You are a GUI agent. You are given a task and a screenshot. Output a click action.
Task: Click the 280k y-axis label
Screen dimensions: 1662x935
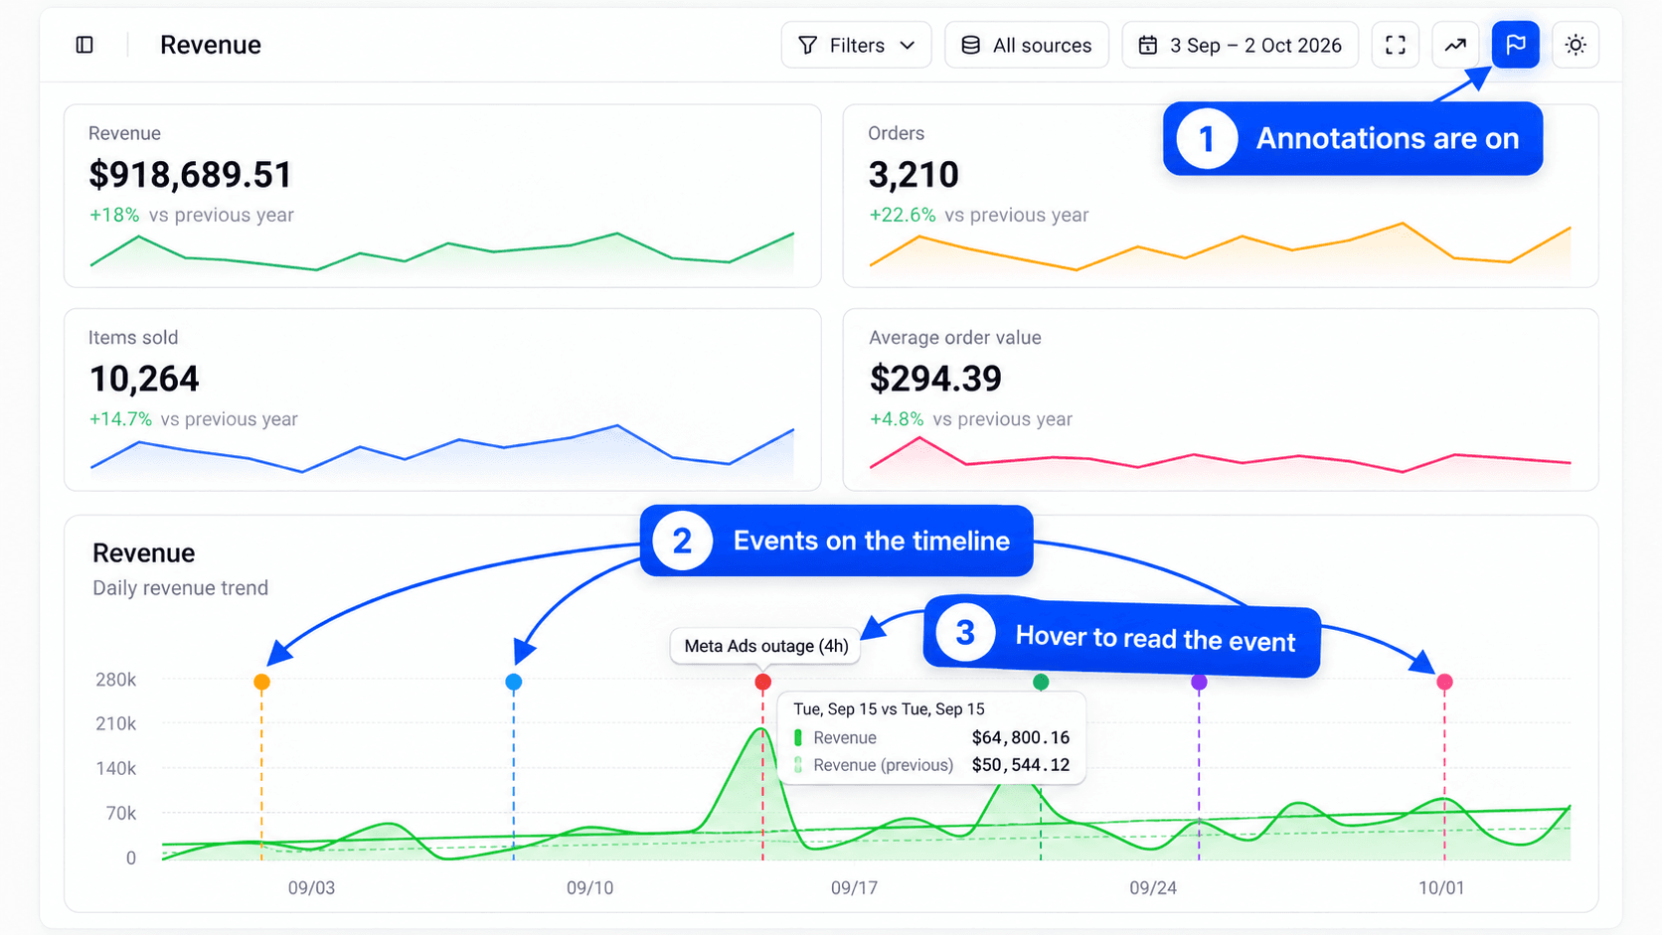(115, 680)
